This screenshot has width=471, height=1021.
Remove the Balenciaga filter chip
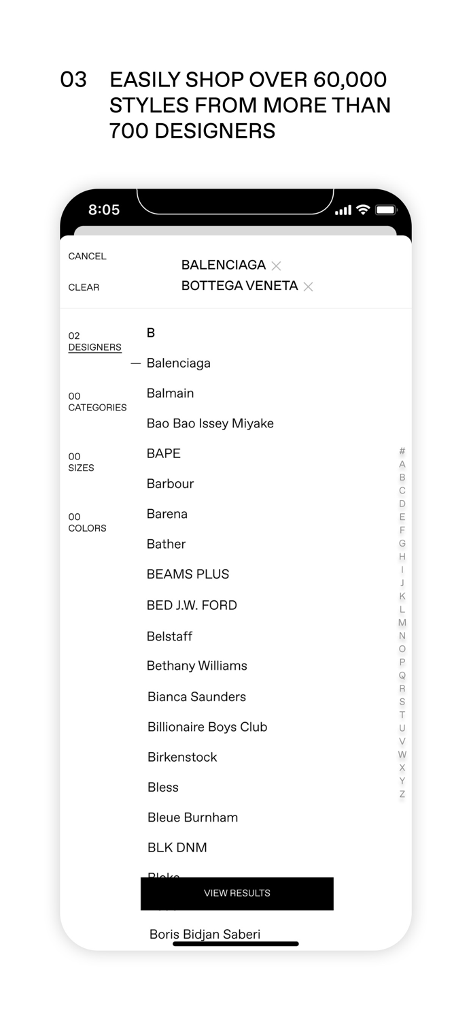(x=276, y=265)
